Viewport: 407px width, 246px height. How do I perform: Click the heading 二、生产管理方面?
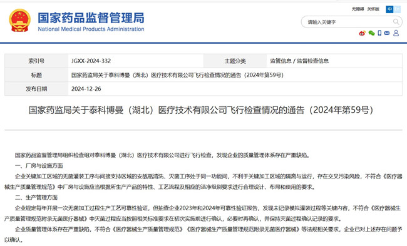36,197
